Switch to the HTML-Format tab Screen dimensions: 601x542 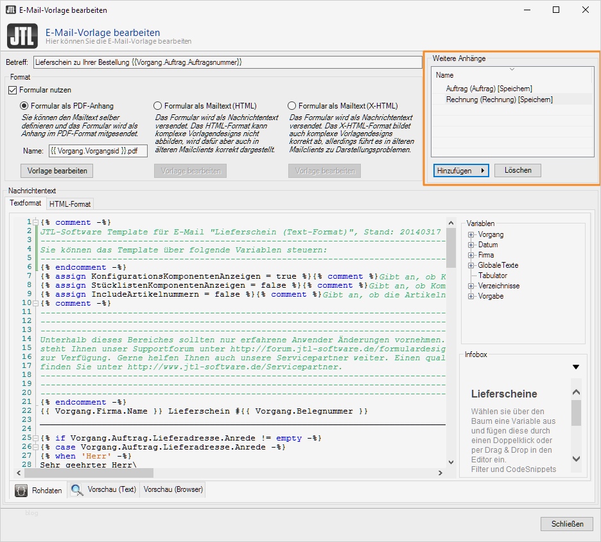[x=69, y=204]
